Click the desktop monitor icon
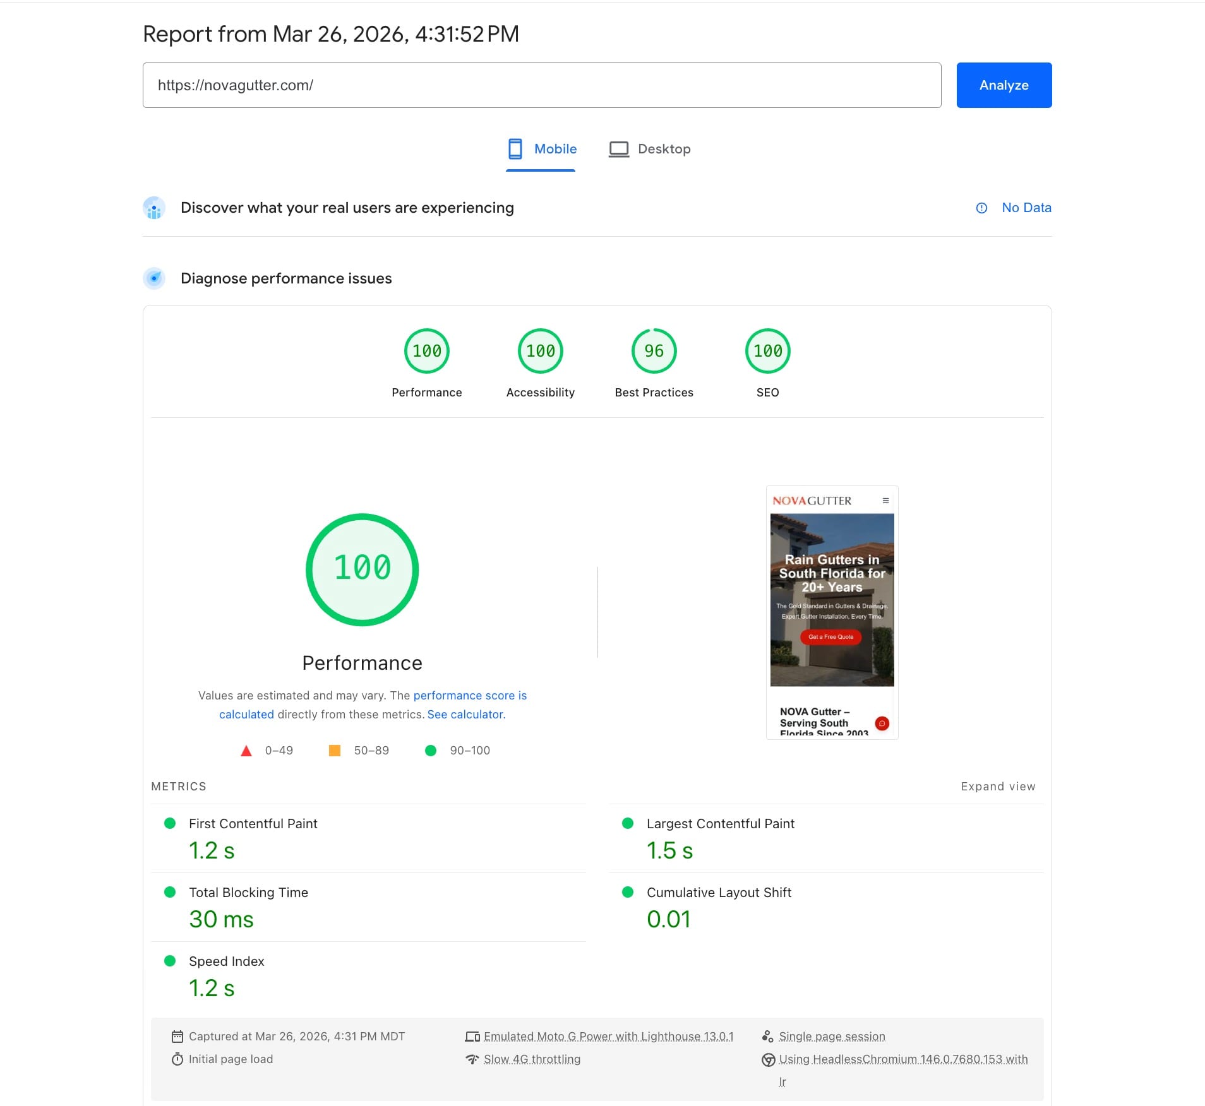This screenshot has width=1205, height=1106. tap(620, 149)
